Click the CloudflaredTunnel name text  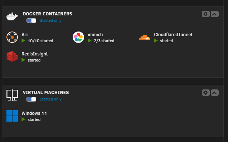[x=173, y=35]
